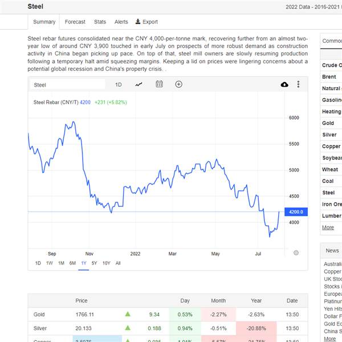Open the Wheat commodity link

(330, 169)
